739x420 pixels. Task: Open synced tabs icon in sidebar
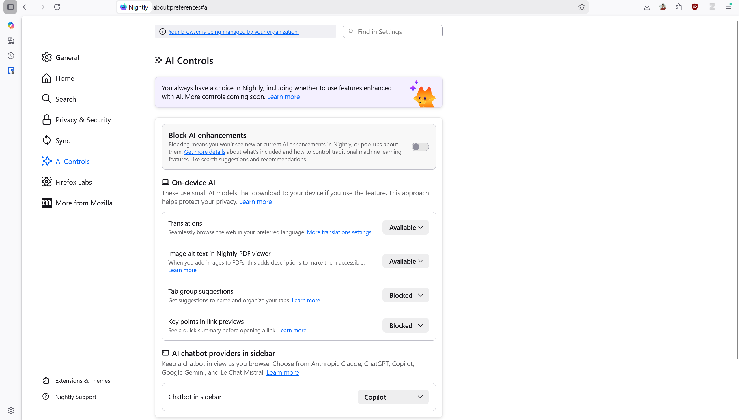(x=11, y=41)
